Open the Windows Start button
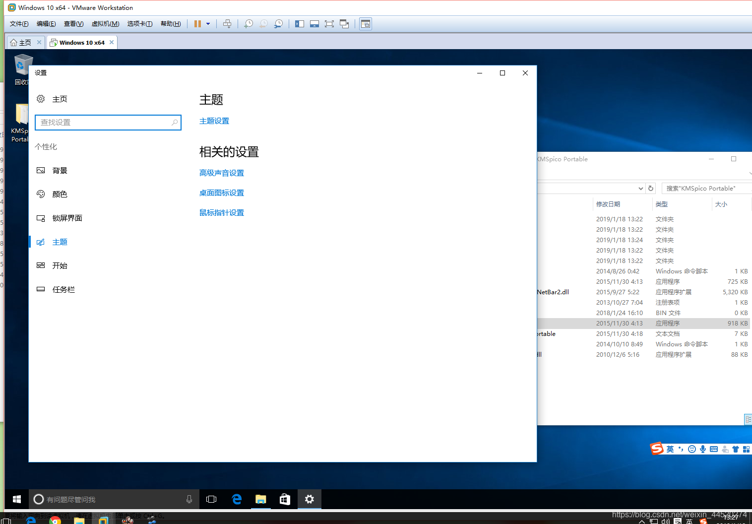This screenshot has height=524, width=752. [x=16, y=499]
